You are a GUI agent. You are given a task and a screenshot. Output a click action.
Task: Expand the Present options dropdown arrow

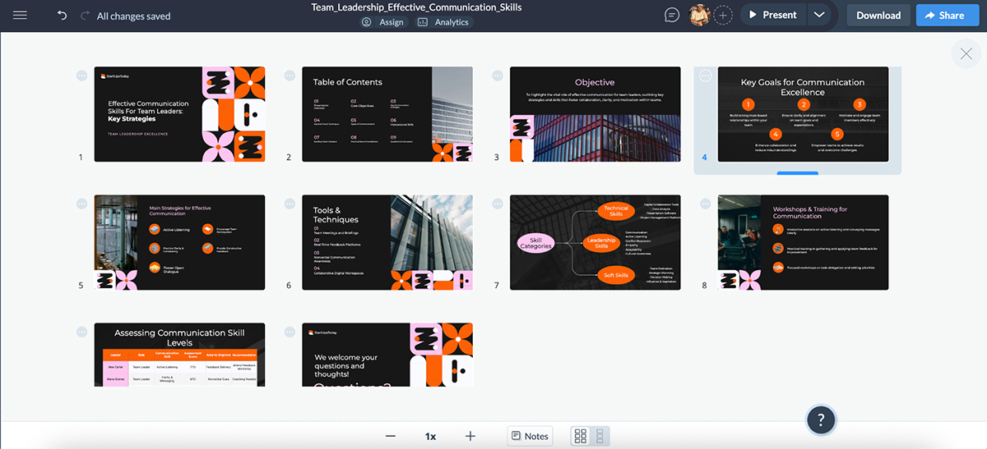tap(818, 15)
